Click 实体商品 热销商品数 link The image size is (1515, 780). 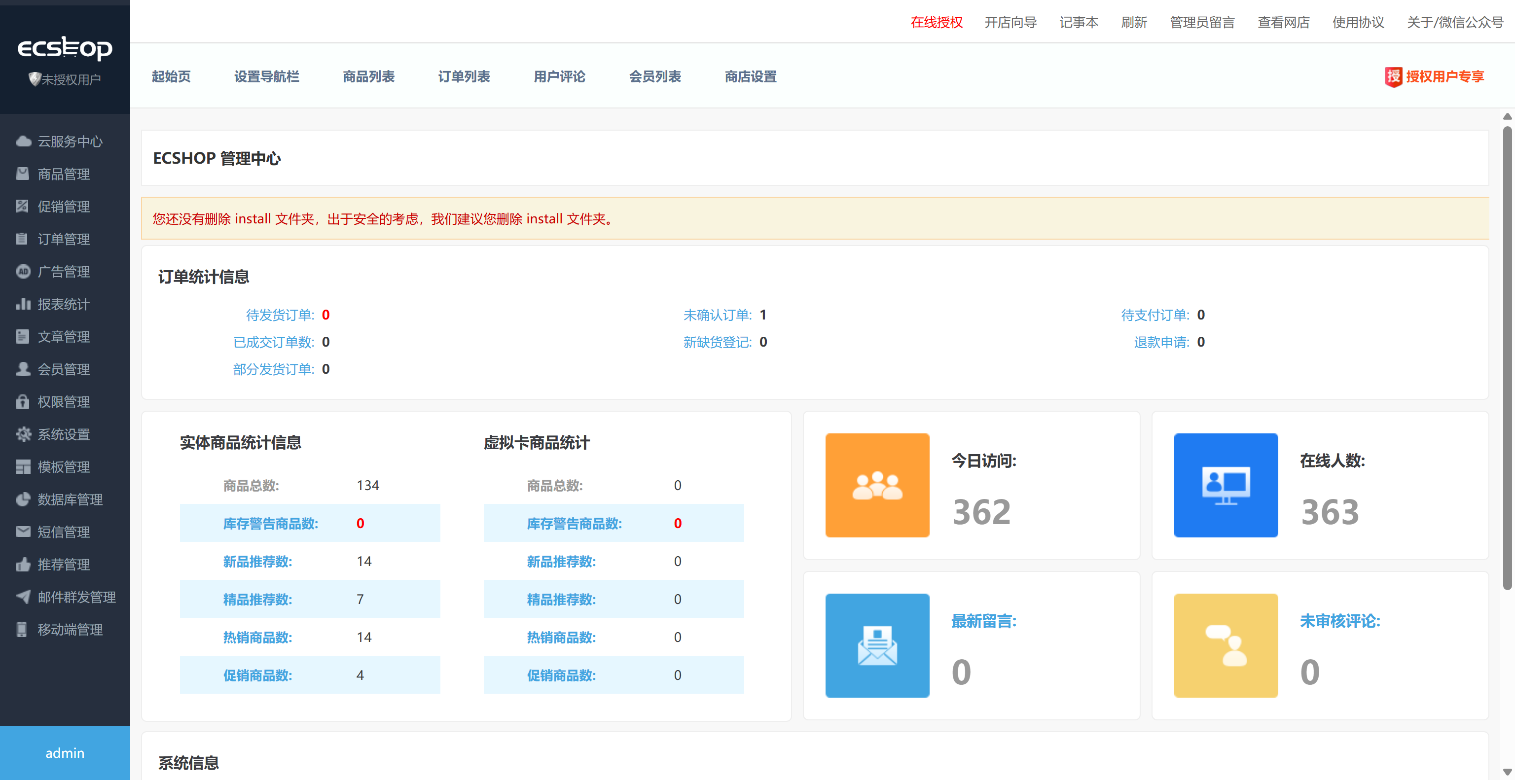coord(257,637)
